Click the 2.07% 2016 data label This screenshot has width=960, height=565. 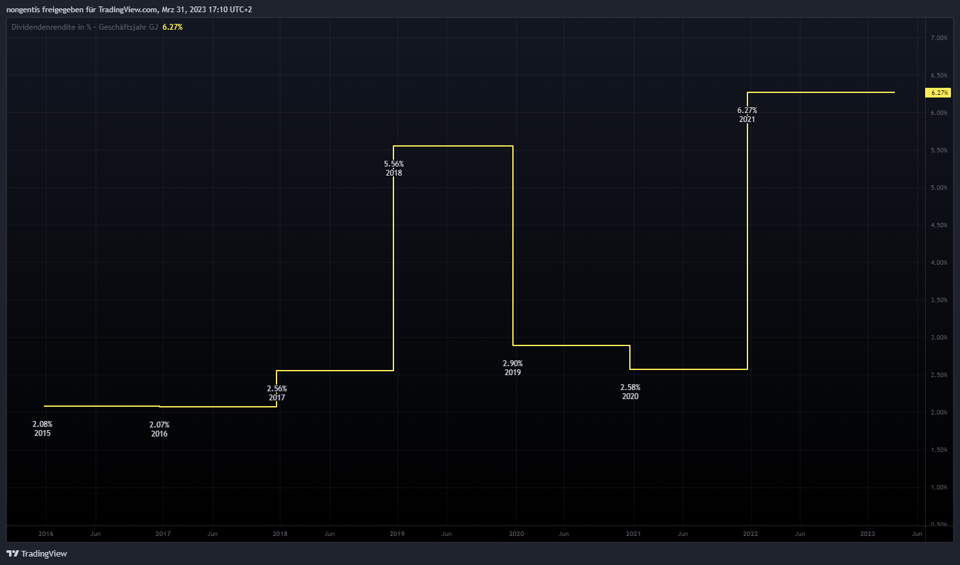tap(160, 429)
